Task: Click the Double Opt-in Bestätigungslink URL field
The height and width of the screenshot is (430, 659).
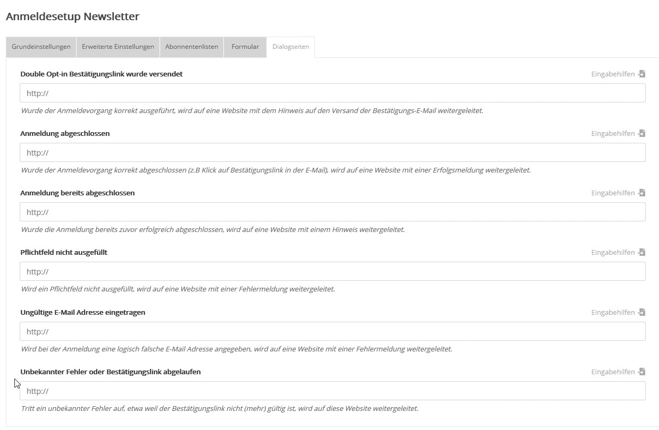Action: (x=332, y=93)
